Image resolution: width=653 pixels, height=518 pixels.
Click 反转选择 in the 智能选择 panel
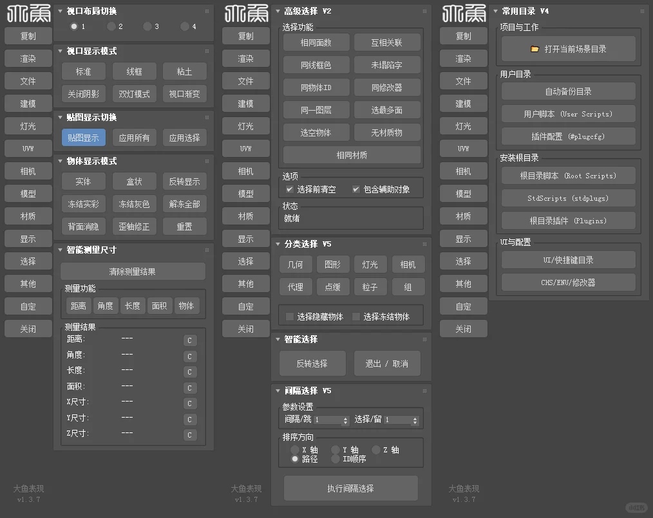[312, 363]
